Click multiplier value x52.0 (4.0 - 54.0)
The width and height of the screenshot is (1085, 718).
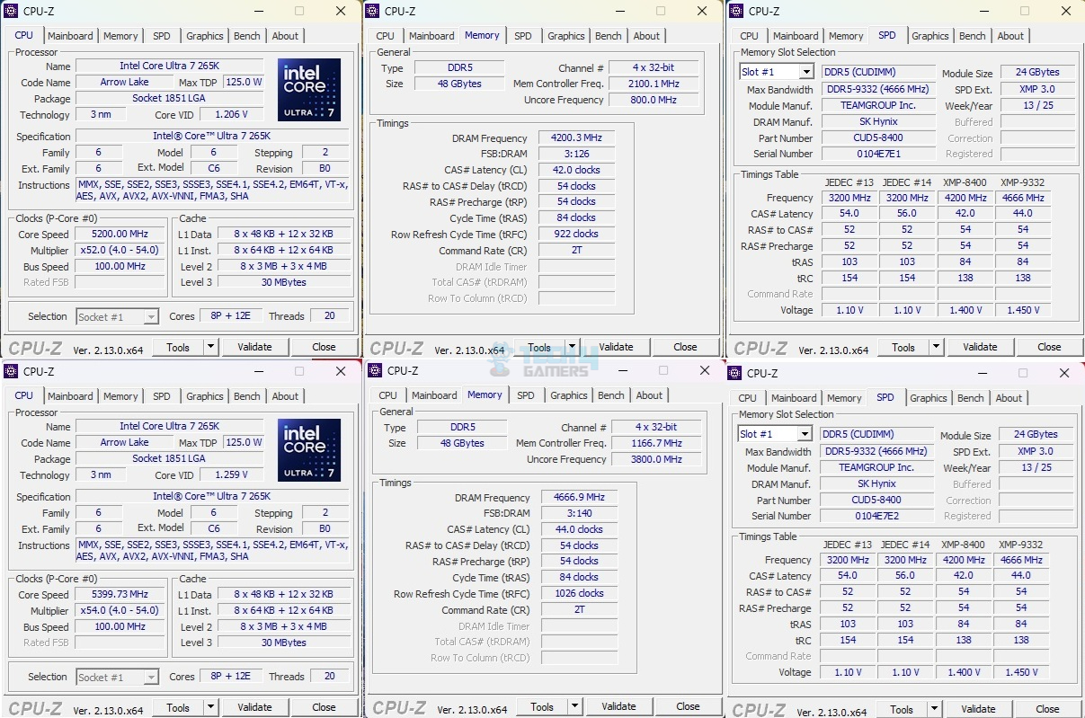point(120,250)
